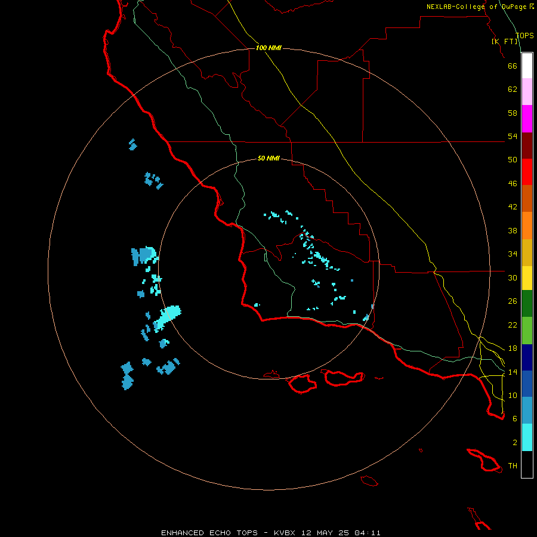
Task: Click the 54 legend value
Action: 513,136
